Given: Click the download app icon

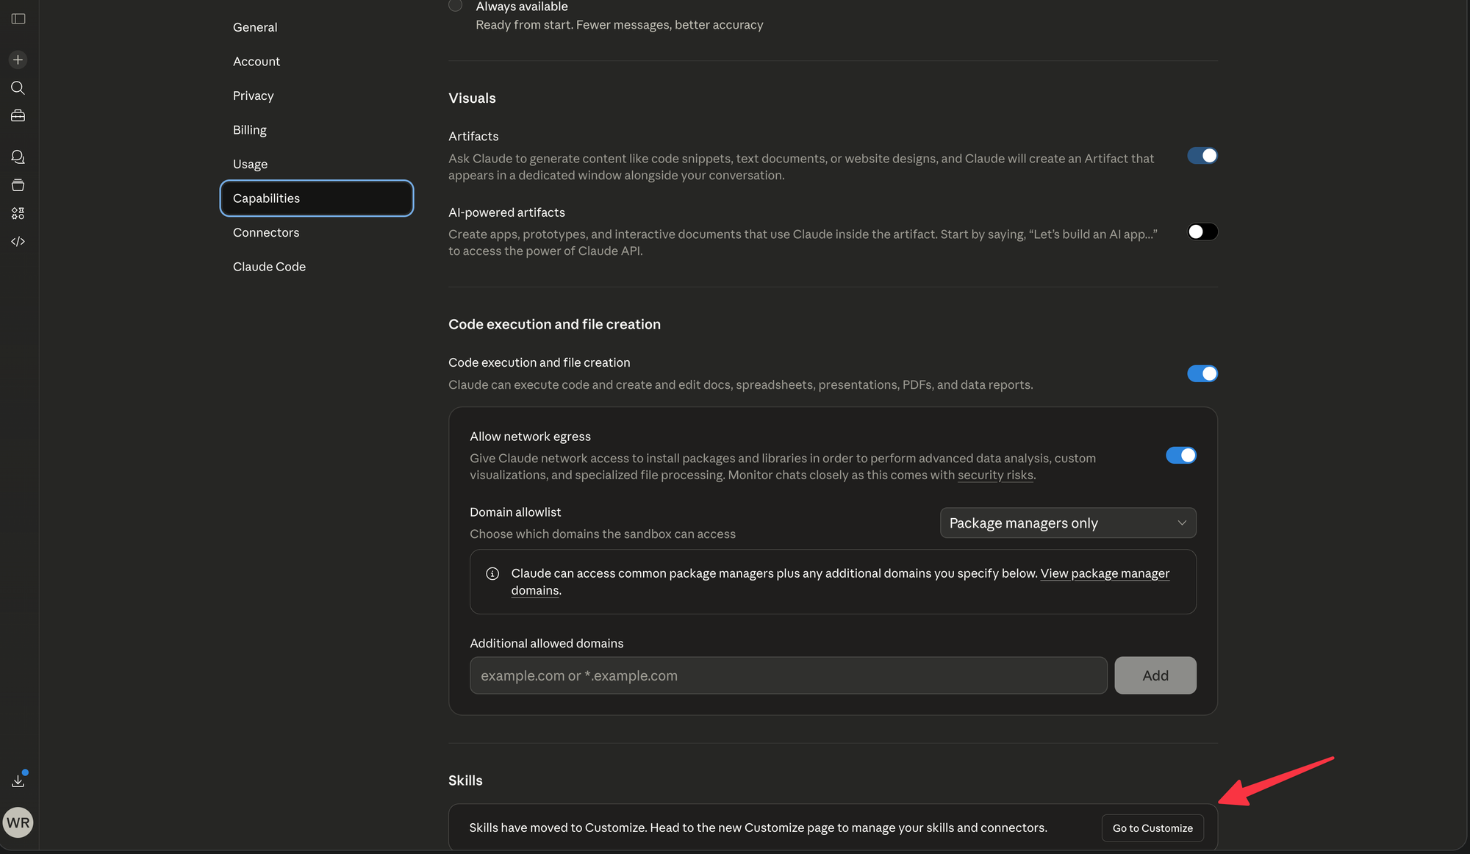Looking at the screenshot, I should click(18, 781).
